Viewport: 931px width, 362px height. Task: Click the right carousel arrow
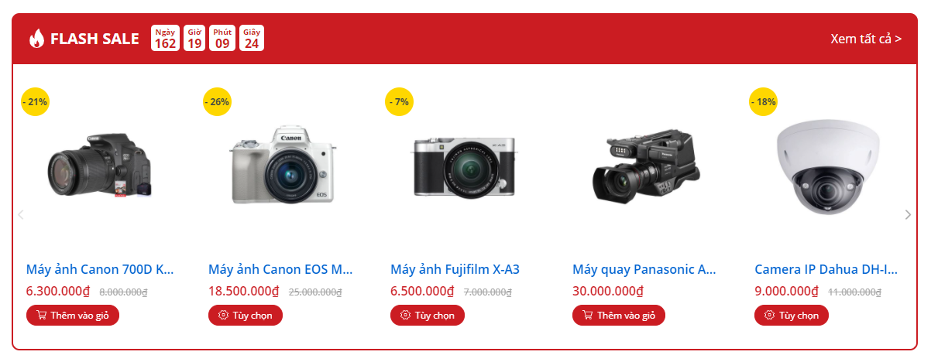click(909, 215)
